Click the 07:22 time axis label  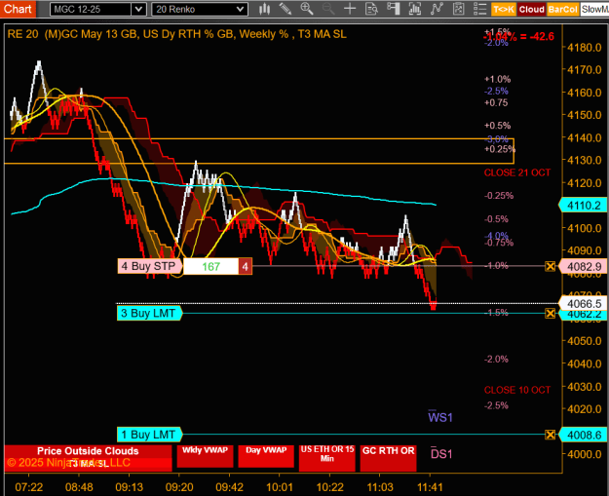click(28, 487)
